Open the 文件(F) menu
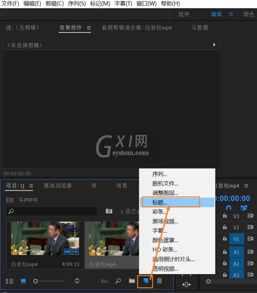The image size is (257, 293). 10,3
